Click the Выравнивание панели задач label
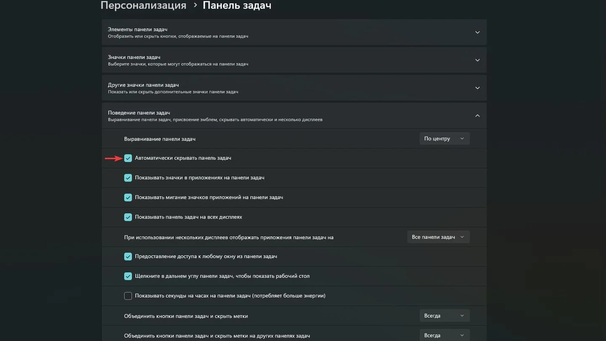The image size is (606, 341). [160, 139]
